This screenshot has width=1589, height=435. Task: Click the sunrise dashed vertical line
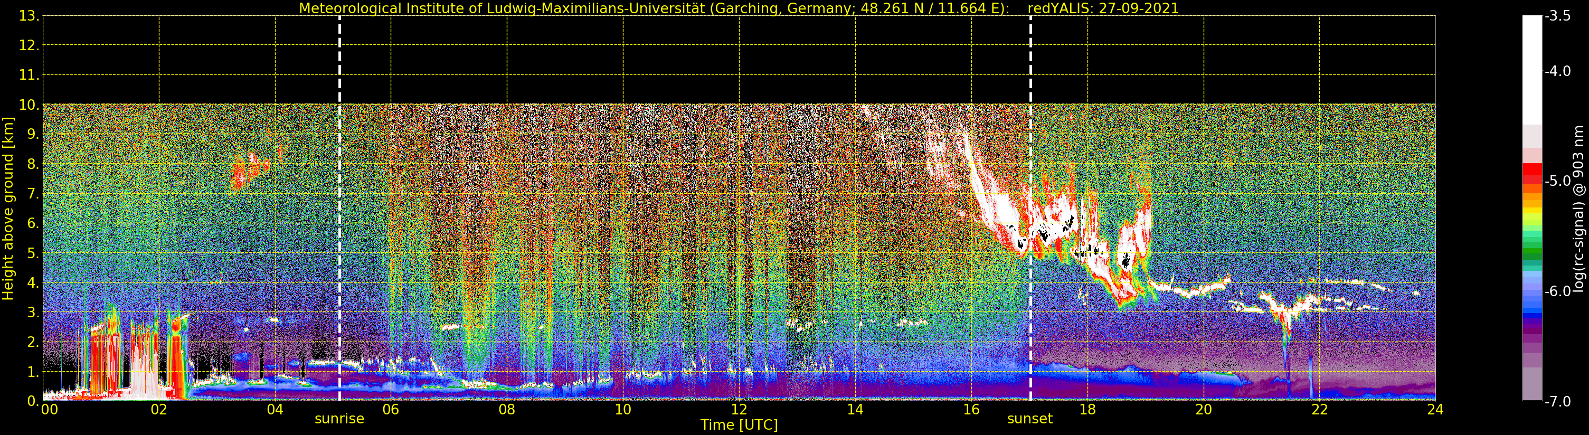click(340, 208)
